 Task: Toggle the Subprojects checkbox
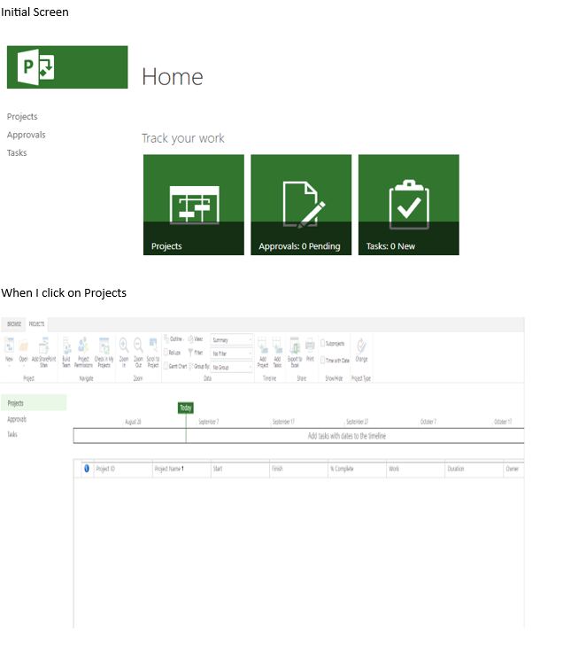coord(323,343)
